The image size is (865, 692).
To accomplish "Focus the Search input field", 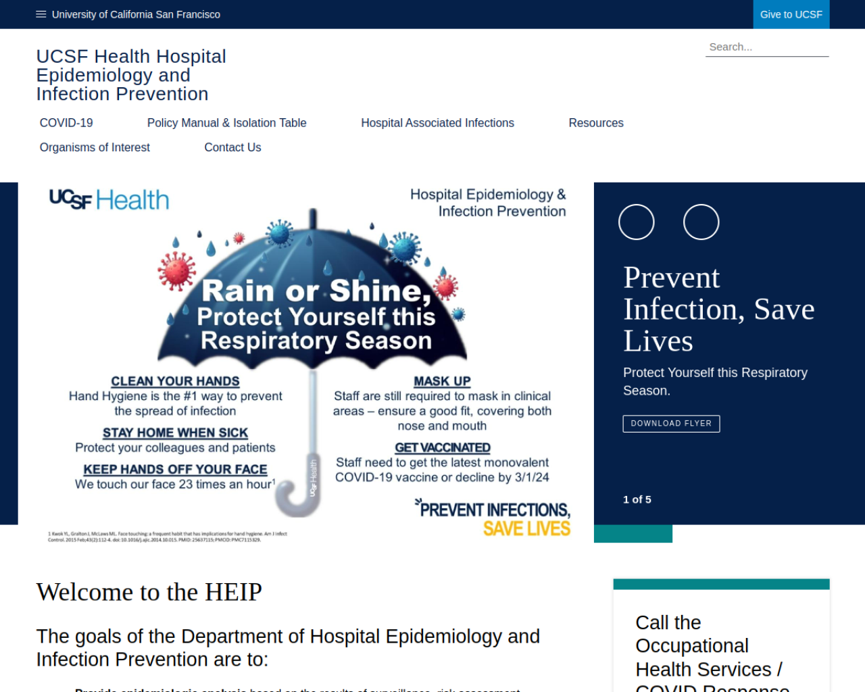I will click(767, 47).
